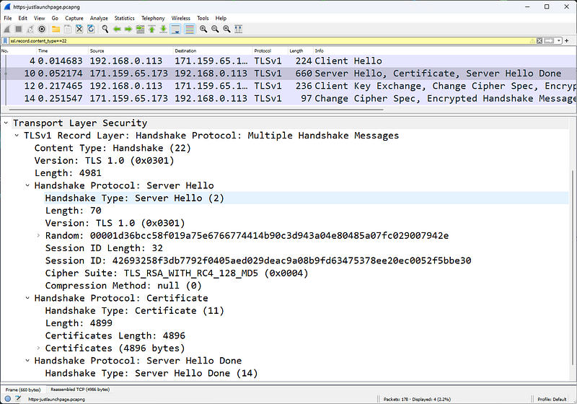577x404 pixels.
Task: Open the View menu
Action: [x=40, y=18]
